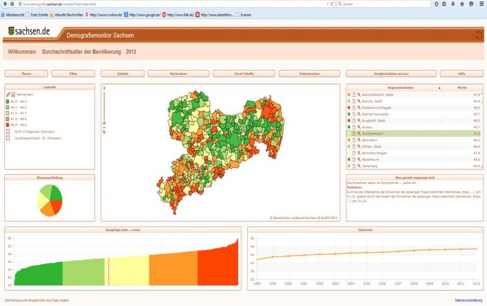Click the magnifier icon next to Burkau
The height and width of the screenshot is (306, 487).
(359, 127)
